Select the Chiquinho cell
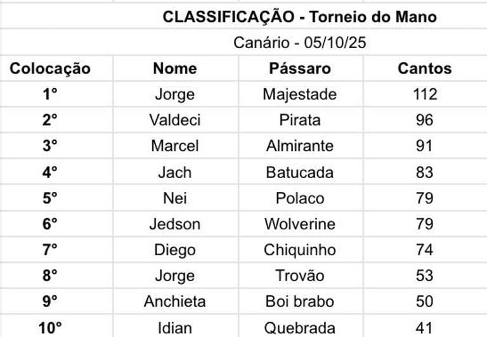Viewport: 487px width, 337px height. coord(301,250)
